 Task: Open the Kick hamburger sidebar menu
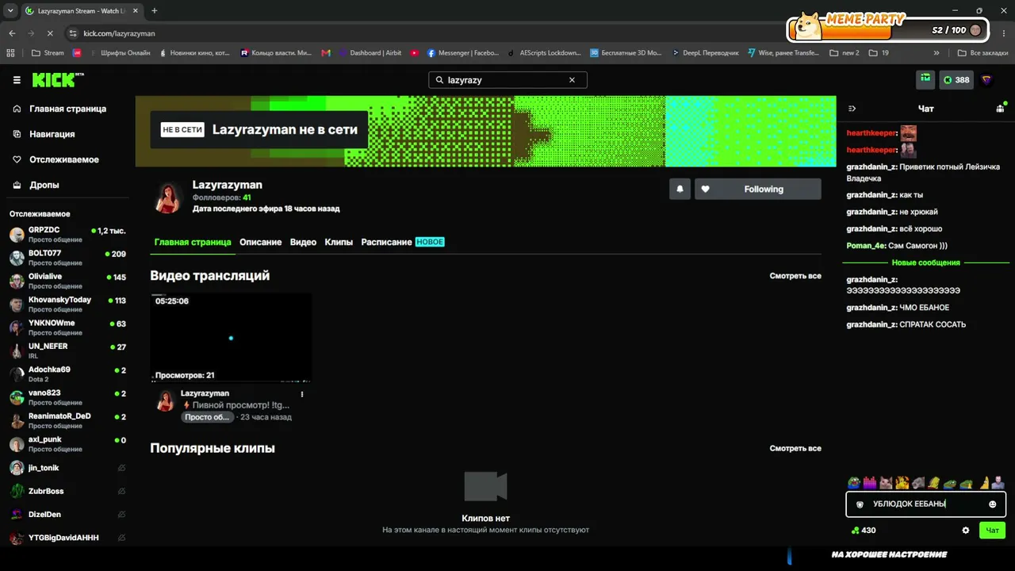pyautogui.click(x=17, y=80)
